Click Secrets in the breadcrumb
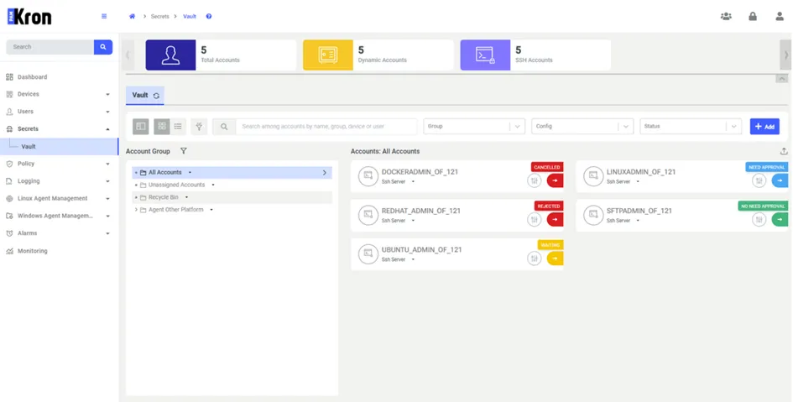793x402 pixels. pyautogui.click(x=159, y=16)
